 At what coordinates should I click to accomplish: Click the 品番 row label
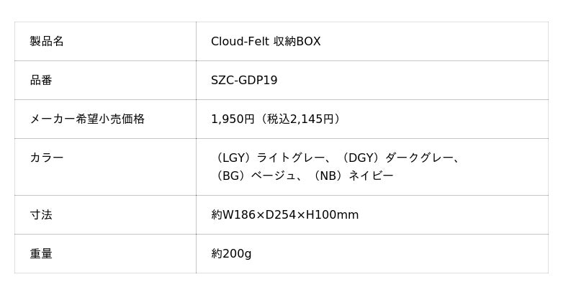pyautogui.click(x=41, y=81)
